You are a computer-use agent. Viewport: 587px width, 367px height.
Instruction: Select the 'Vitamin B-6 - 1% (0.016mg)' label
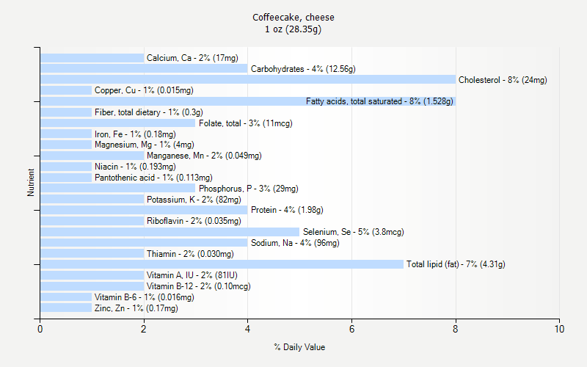144,297
